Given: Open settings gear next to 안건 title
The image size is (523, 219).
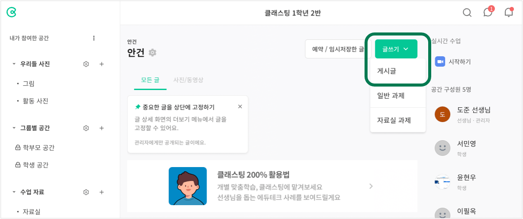Looking at the screenshot, I should tap(152, 52).
